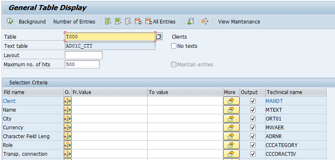This screenshot has height=160, width=335.
Task: Uncheck Output checkbox for CCCATEGORY field
Action: tap(253, 145)
